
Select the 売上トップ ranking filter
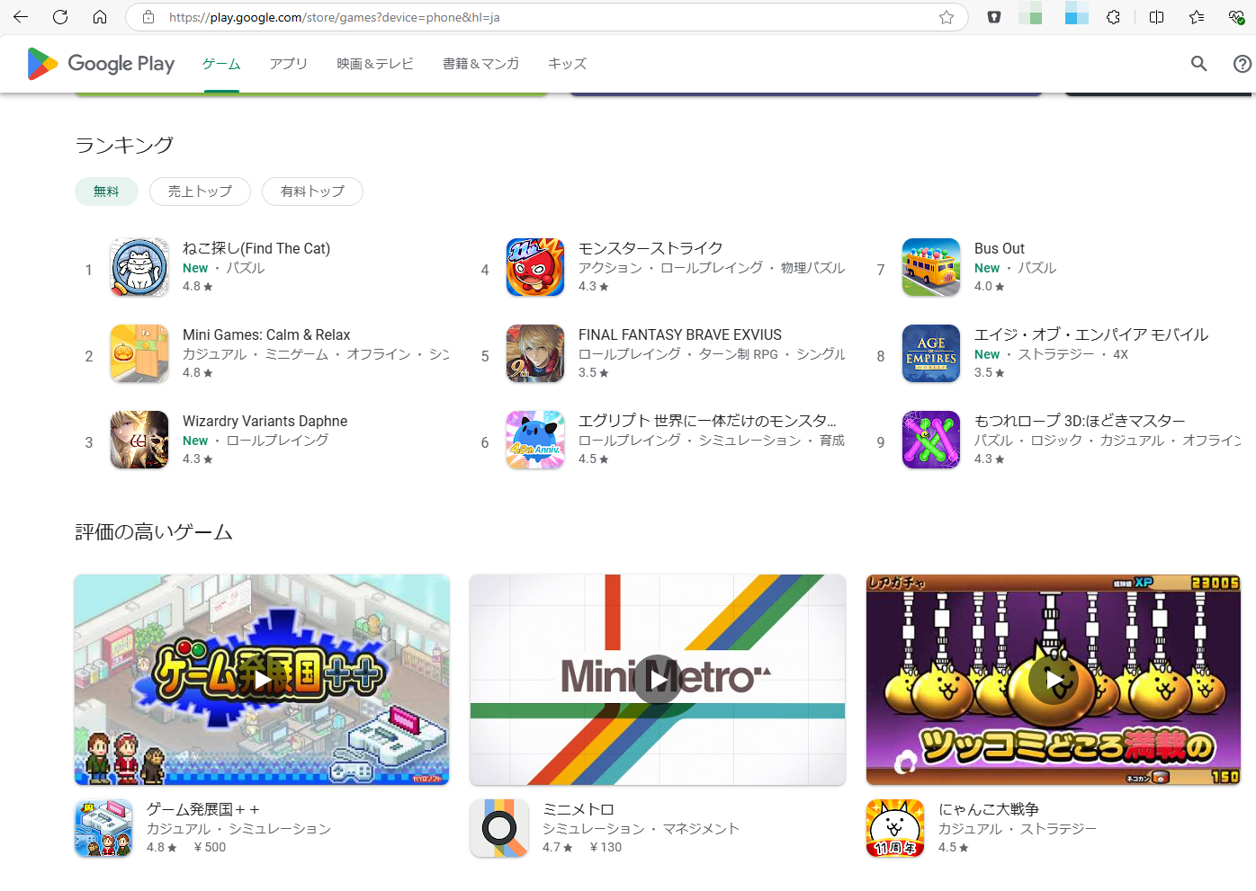point(200,192)
